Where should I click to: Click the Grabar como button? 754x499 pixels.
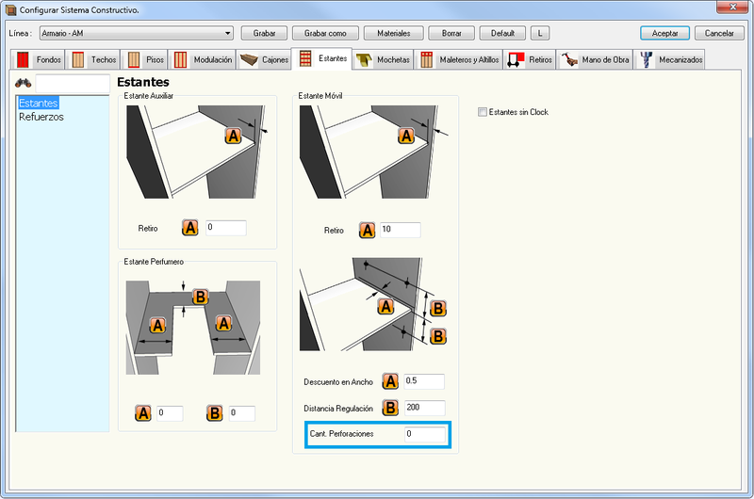tap(325, 33)
